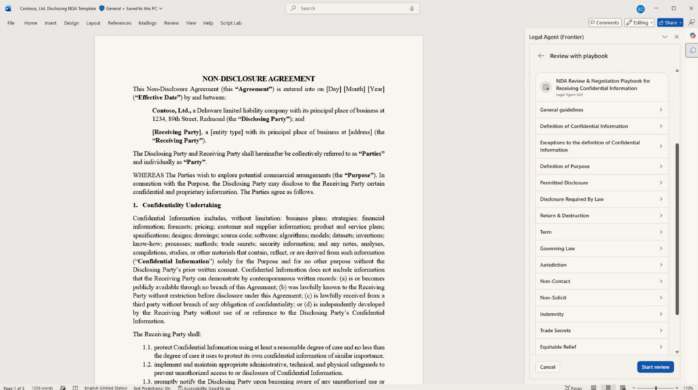Screen dimensions: 698x390
Task: Click the word count in status bar
Action: pyautogui.click(x=42, y=388)
